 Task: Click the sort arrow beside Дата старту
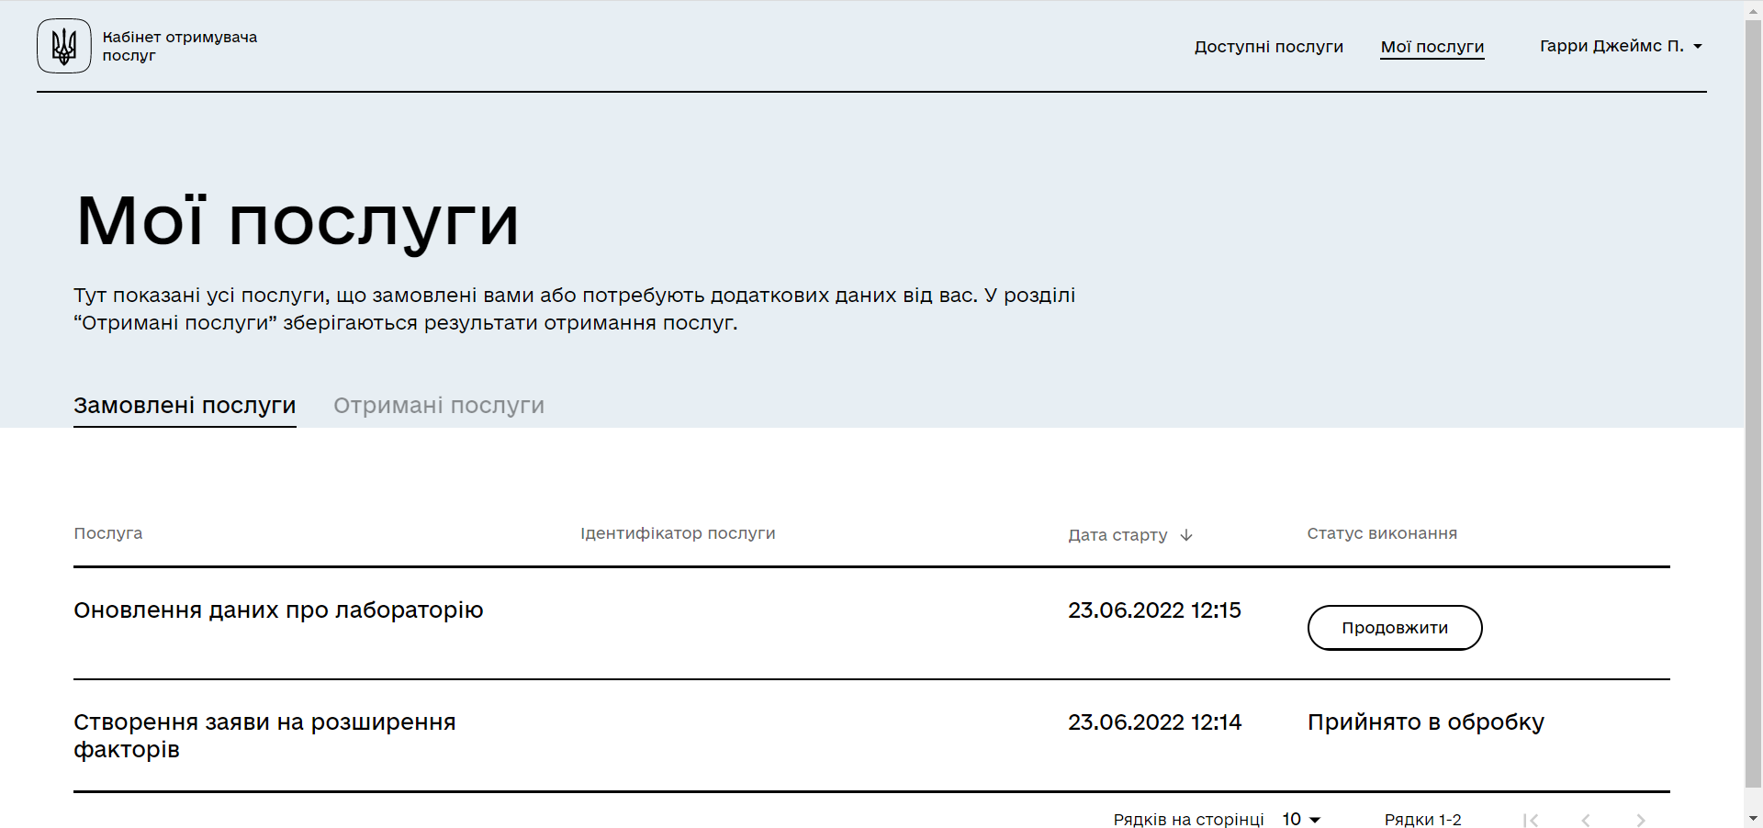click(x=1186, y=535)
